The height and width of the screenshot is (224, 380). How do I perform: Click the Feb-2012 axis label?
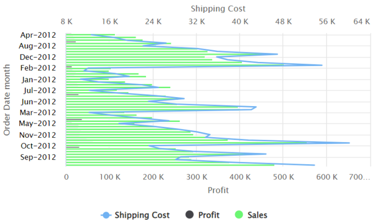[x=38, y=68]
